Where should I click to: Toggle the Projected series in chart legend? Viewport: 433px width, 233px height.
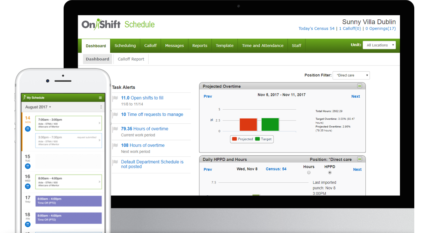click(242, 139)
